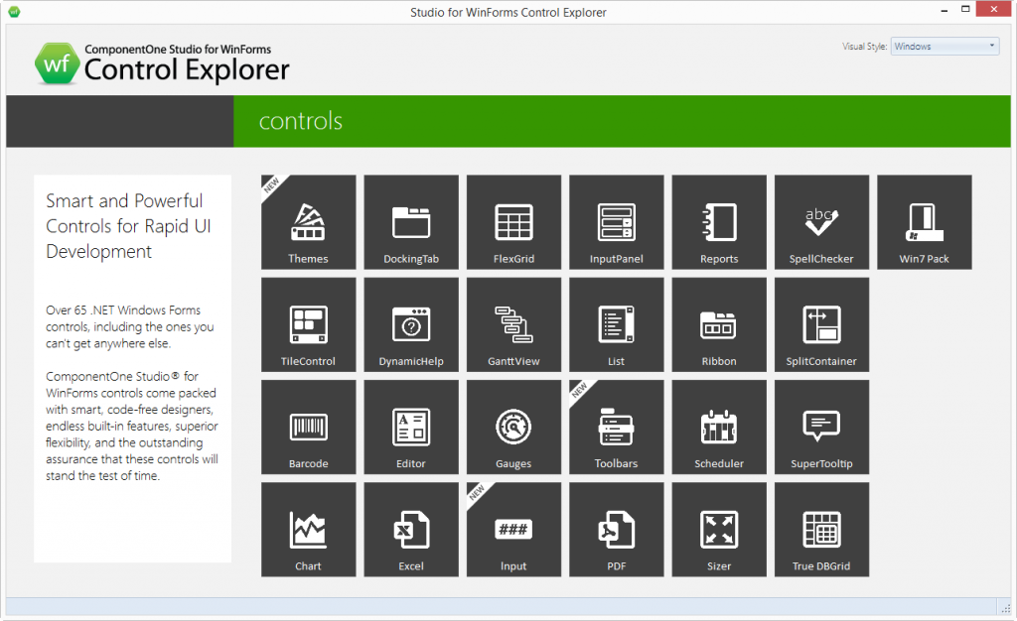Click the 'ComponentOne Studio® for WinForms controls' paragraph
This screenshot has width=1017, height=621.
pyautogui.click(x=132, y=427)
